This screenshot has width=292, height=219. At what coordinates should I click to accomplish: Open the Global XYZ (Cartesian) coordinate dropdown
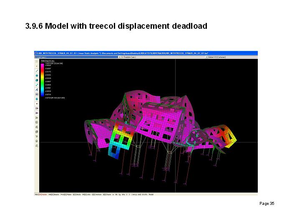pyautogui.click(x=255, y=57)
